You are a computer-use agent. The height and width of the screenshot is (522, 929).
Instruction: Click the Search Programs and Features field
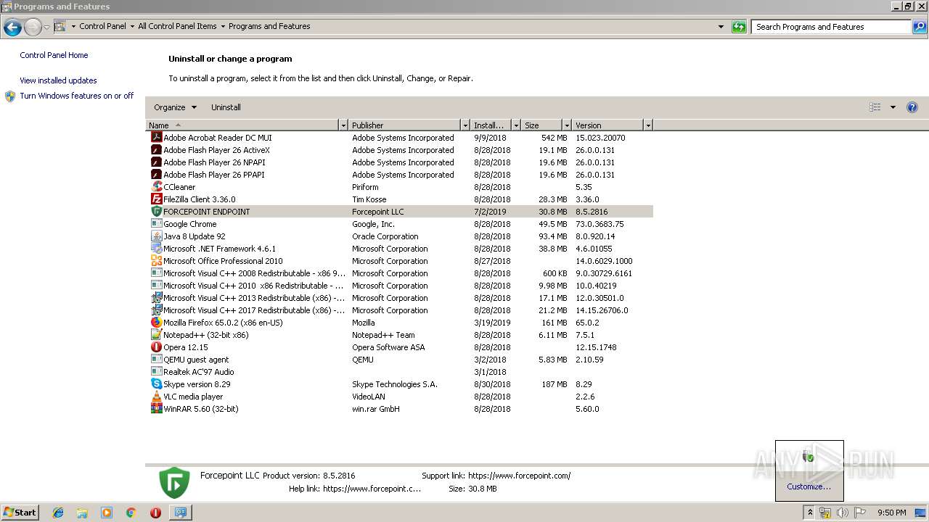pyautogui.click(x=831, y=27)
